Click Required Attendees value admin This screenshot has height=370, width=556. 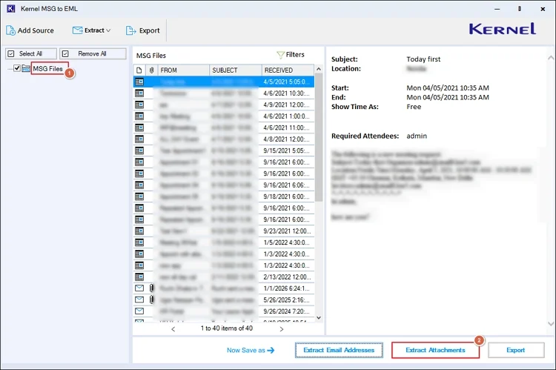pyautogui.click(x=417, y=136)
